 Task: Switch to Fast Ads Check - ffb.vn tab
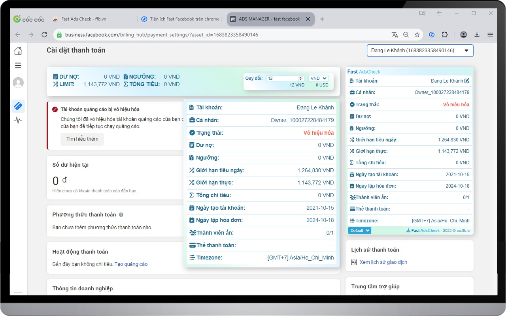pyautogui.click(x=84, y=19)
